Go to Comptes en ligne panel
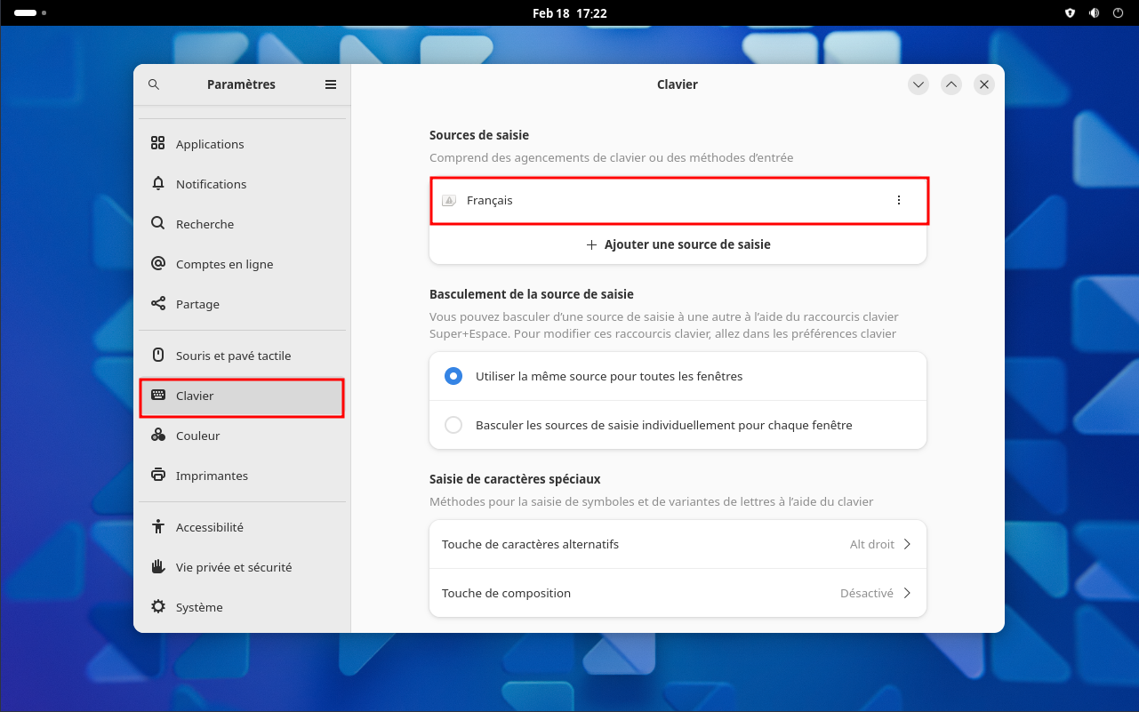 (224, 264)
